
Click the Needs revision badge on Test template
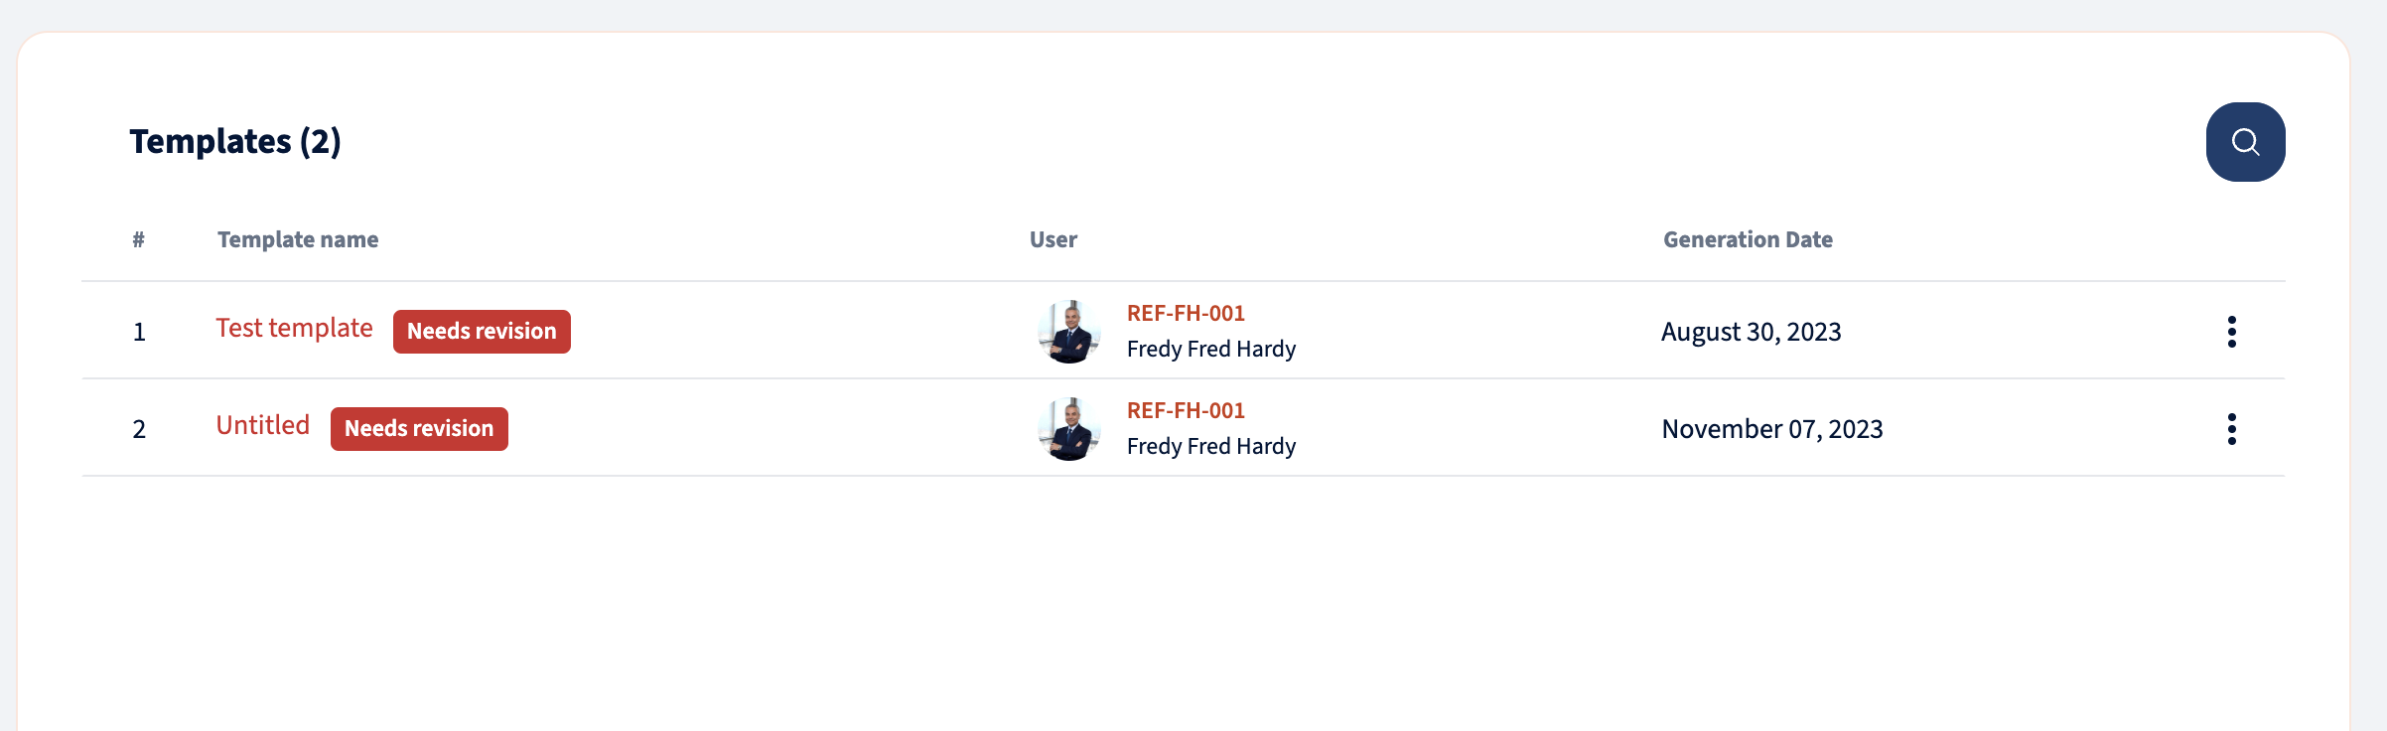(x=482, y=332)
